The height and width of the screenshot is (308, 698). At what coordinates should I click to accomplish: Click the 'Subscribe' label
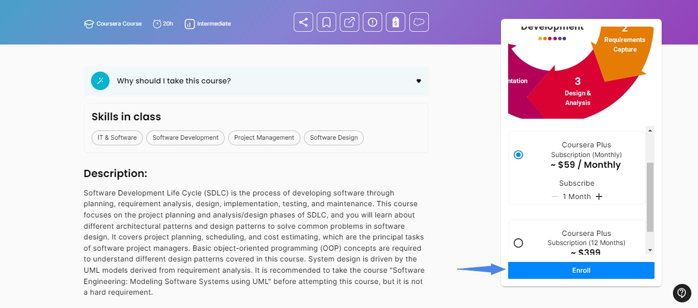point(577,183)
